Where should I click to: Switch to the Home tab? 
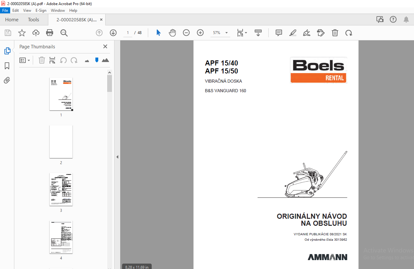(x=12, y=19)
